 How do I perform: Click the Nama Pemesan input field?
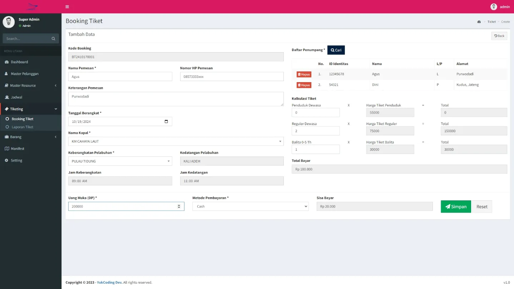120,76
